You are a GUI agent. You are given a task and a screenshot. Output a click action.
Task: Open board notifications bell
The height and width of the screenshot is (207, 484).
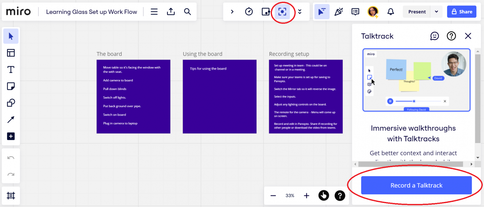(390, 11)
